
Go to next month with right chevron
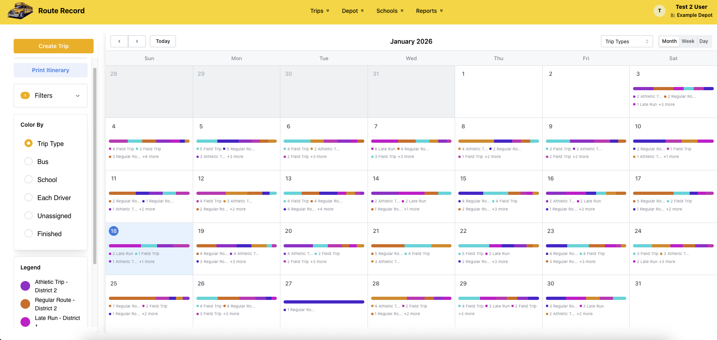click(137, 41)
